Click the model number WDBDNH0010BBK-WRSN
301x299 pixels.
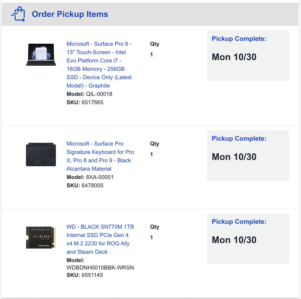(100, 268)
